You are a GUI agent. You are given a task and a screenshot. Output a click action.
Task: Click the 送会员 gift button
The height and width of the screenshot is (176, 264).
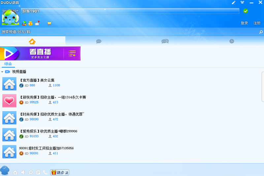click(59, 172)
